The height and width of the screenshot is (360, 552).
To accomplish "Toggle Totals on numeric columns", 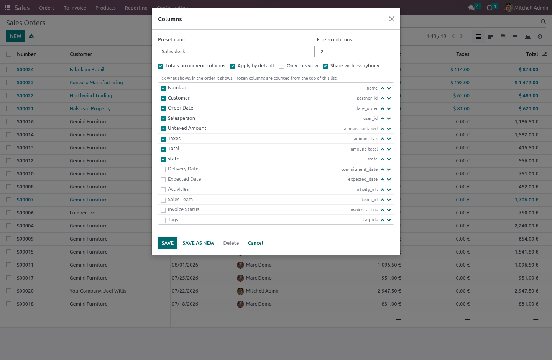I will pos(161,66).
